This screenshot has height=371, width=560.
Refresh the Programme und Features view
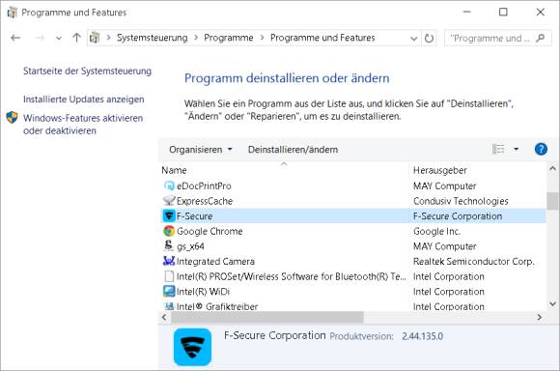point(429,38)
